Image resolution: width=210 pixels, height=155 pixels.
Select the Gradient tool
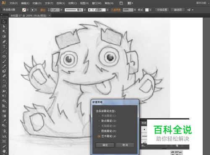pyautogui.click(x=4, y=116)
